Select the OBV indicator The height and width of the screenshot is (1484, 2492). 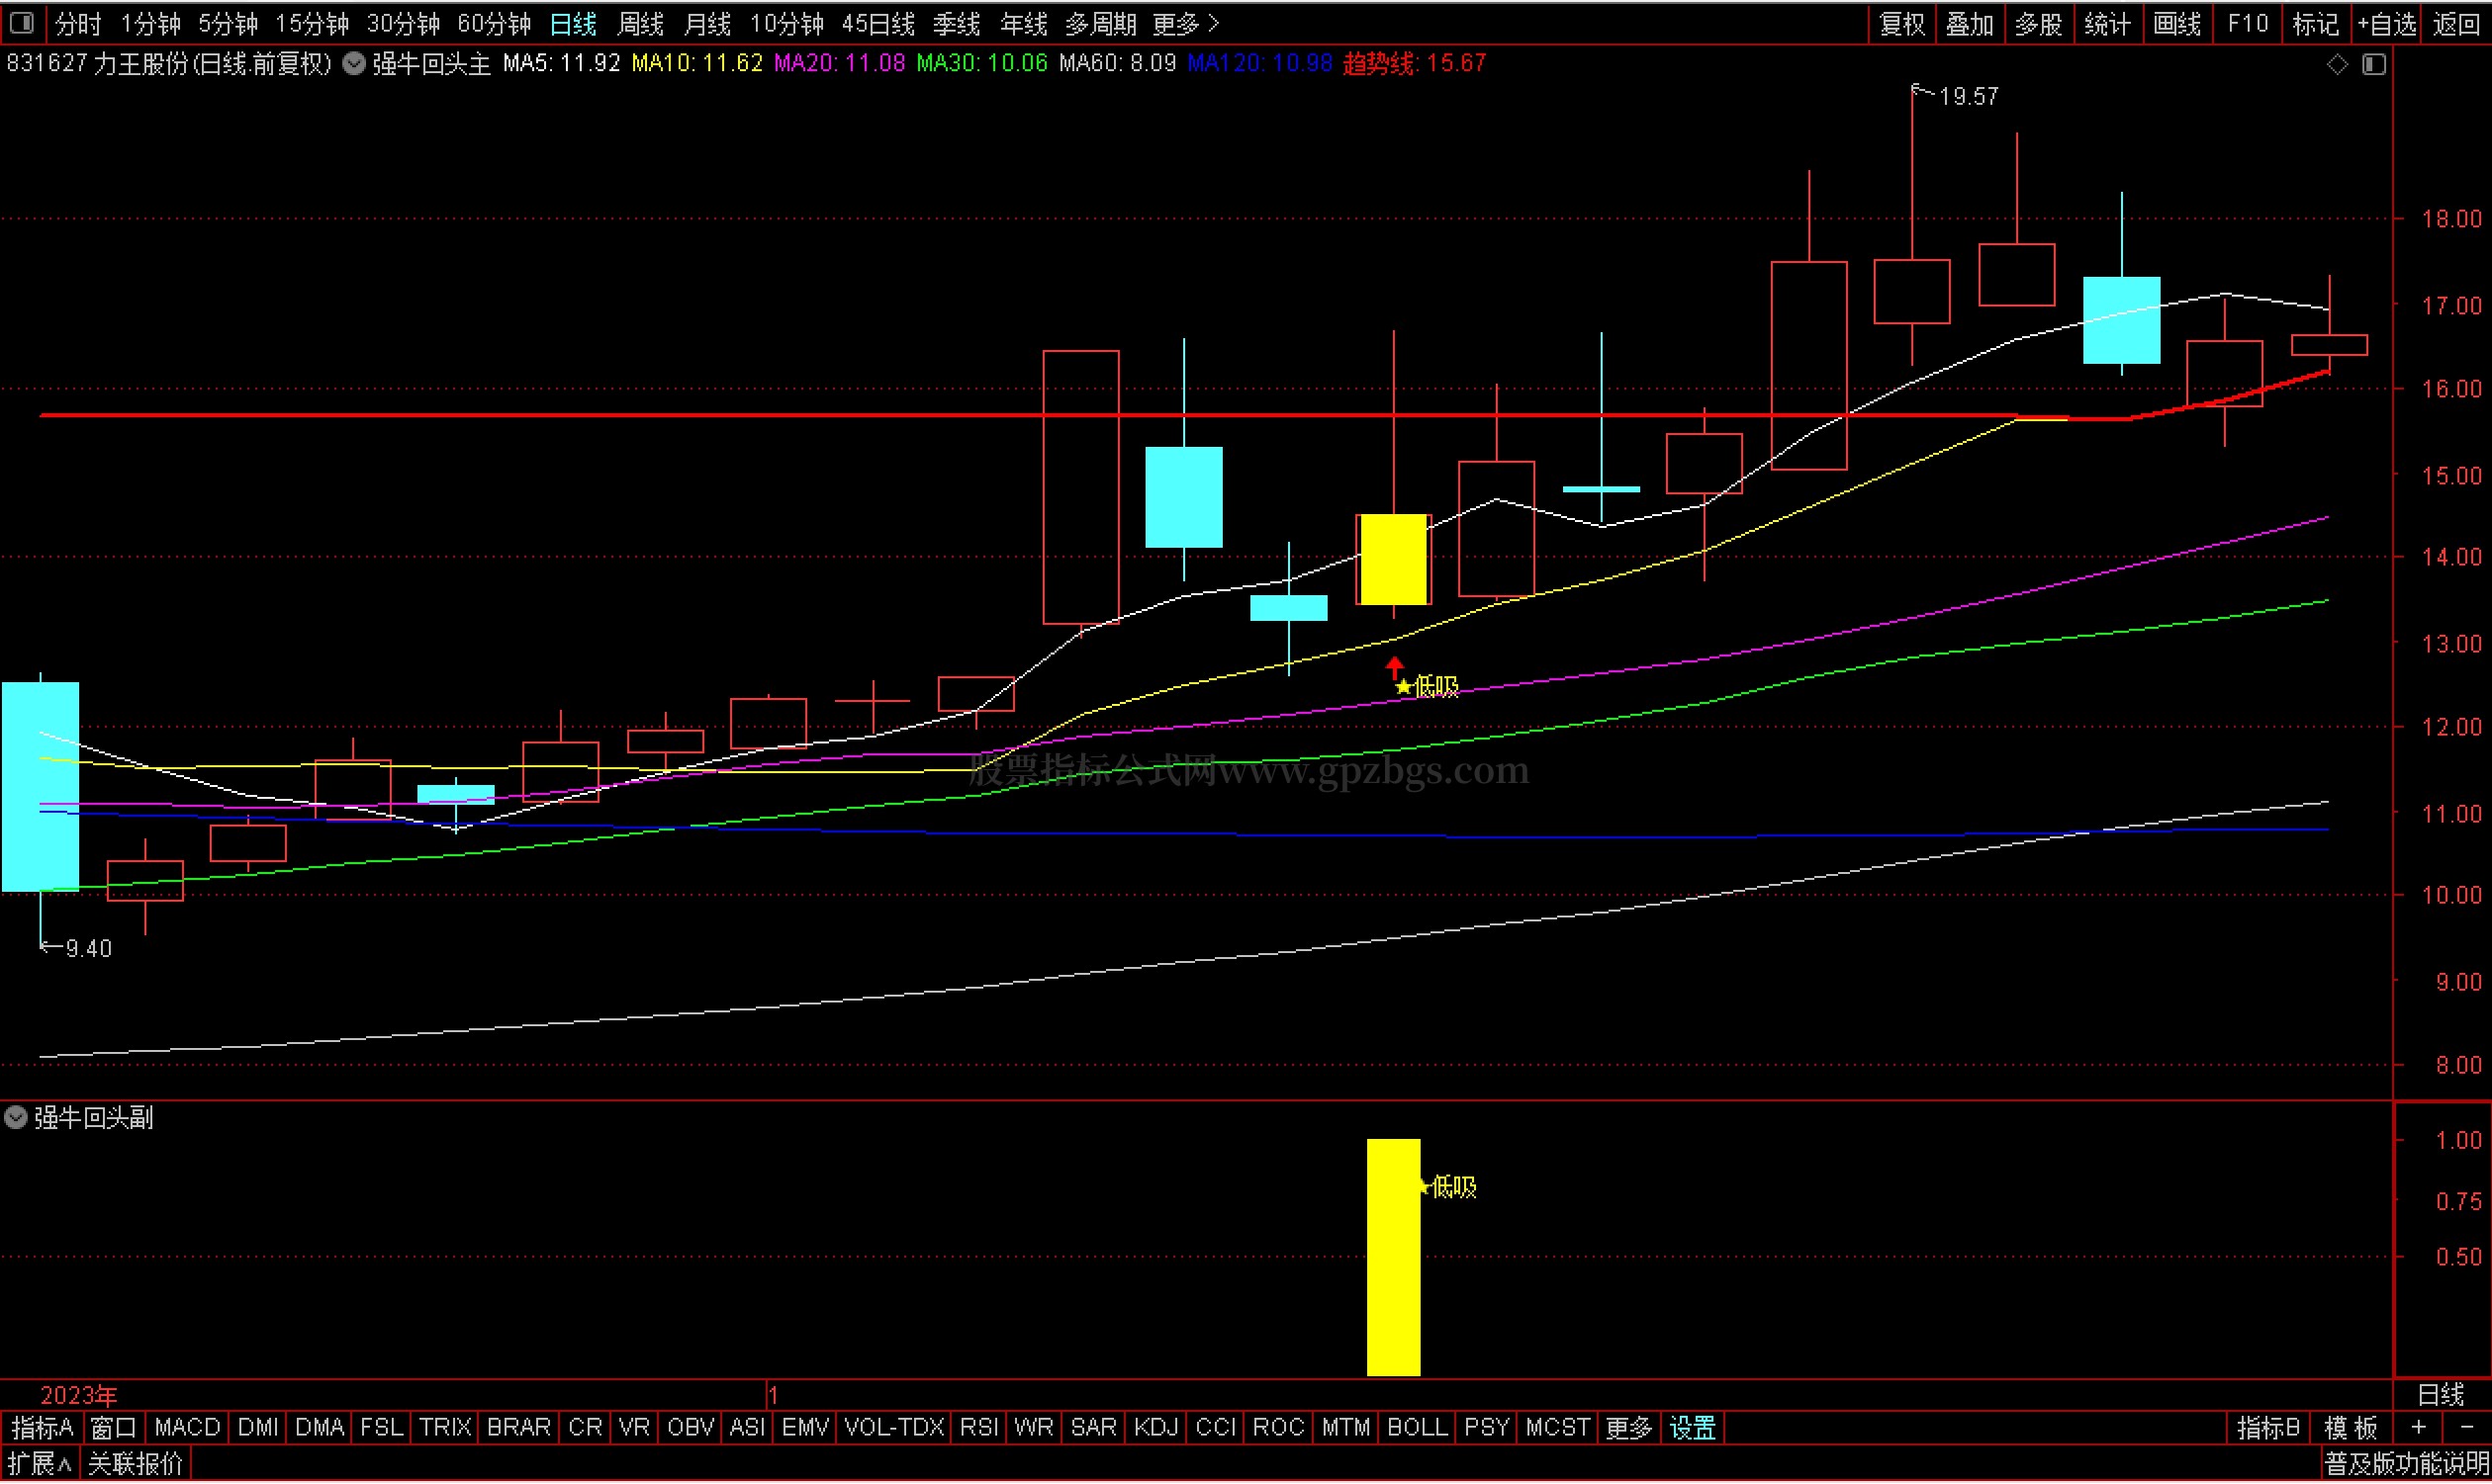(x=691, y=1428)
